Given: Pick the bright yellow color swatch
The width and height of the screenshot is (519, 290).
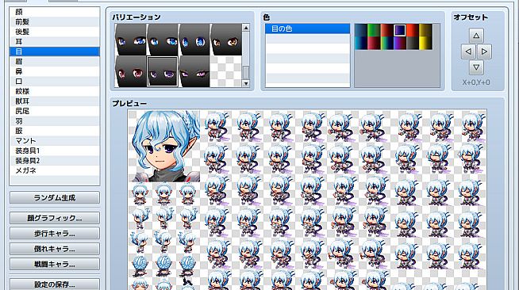Looking at the screenshot, I should point(425,43).
